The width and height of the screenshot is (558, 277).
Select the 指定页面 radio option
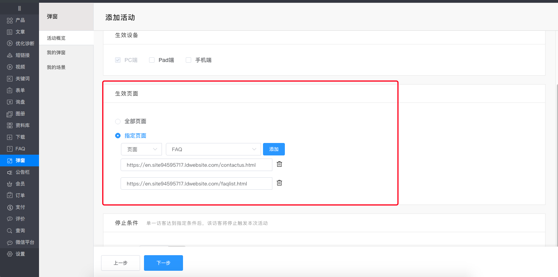point(117,136)
